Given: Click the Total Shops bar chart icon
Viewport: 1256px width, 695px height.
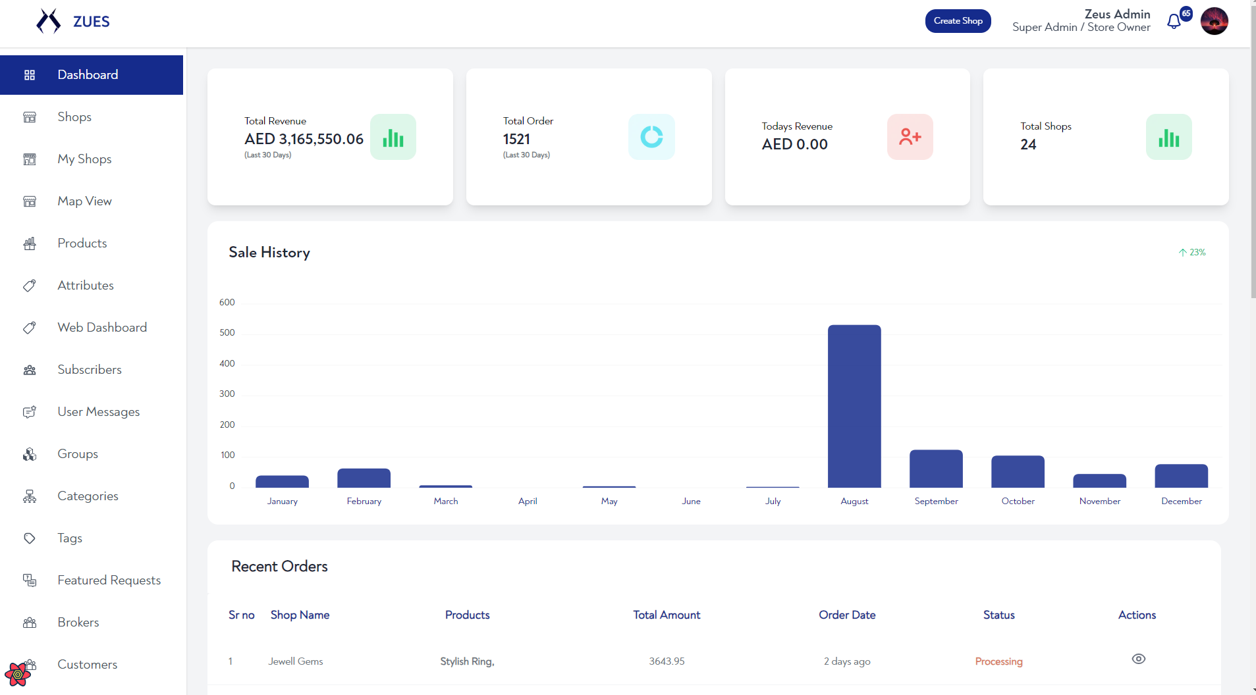Looking at the screenshot, I should click(x=1169, y=137).
